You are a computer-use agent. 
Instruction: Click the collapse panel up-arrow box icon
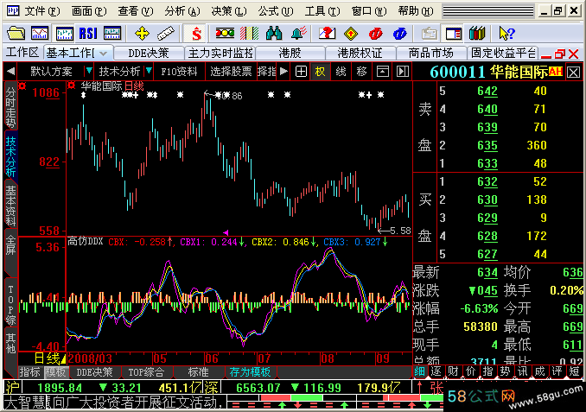[382, 71]
